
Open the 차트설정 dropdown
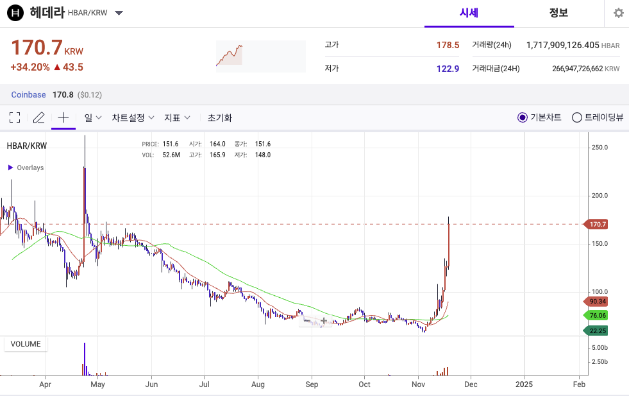pyautogui.click(x=133, y=117)
